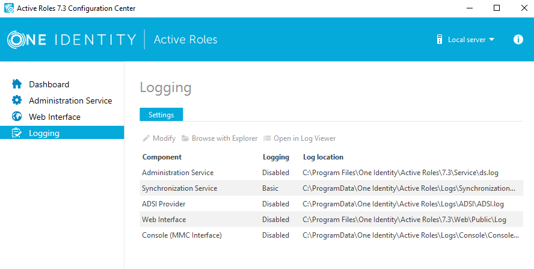
Task: Select the Logging label in sidebar
Action: (44, 133)
